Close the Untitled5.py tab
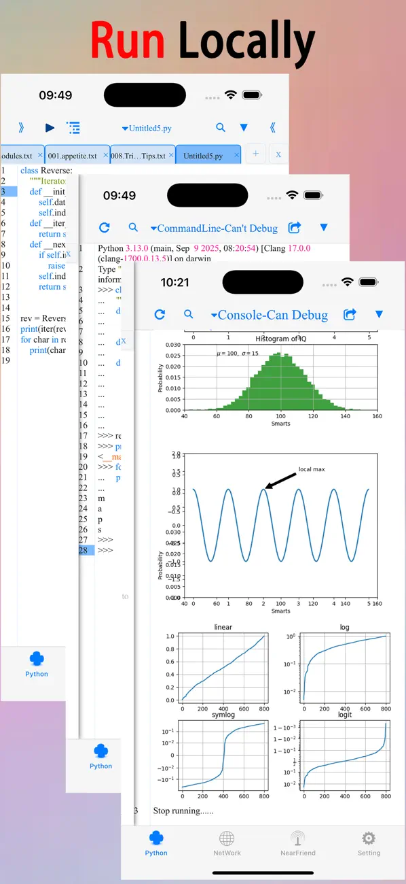The image size is (406, 884). tap(236, 156)
